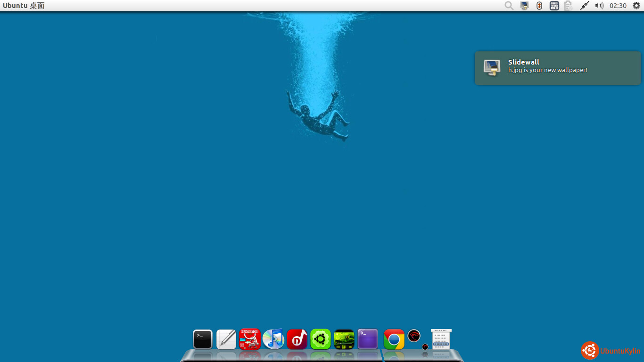Launch the music player with CD and note icon
Image resolution: width=644 pixels, height=362 pixels.
(x=273, y=339)
